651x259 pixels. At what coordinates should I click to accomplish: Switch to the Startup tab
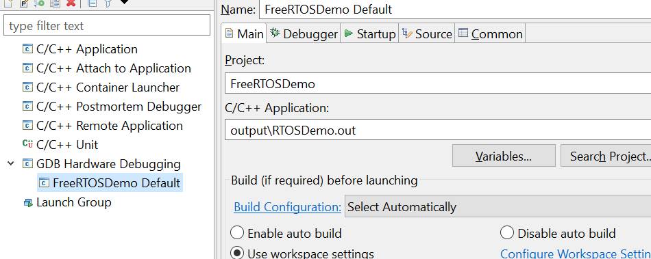point(370,33)
